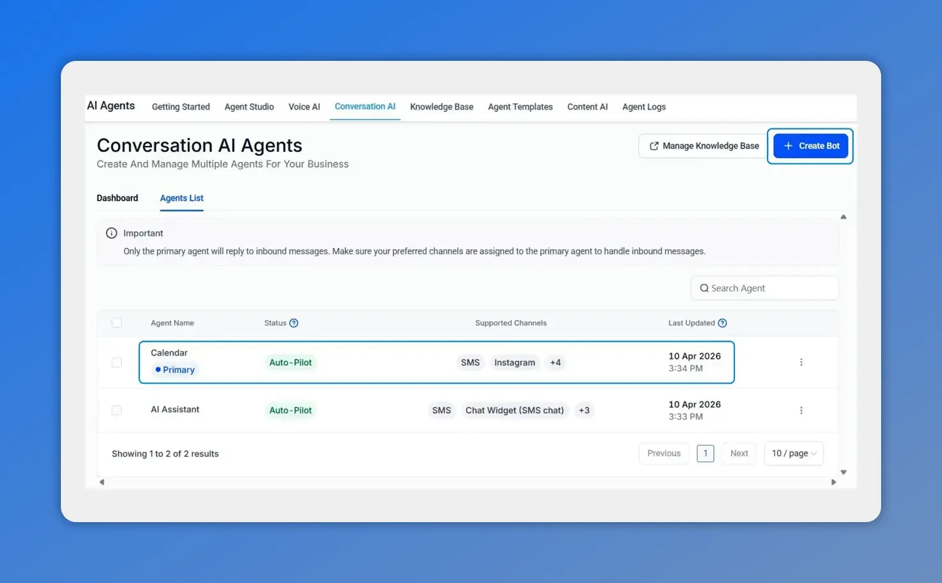The image size is (942, 583).
Task: Click the external link icon on Manage Knowledge Base
Action: point(654,145)
